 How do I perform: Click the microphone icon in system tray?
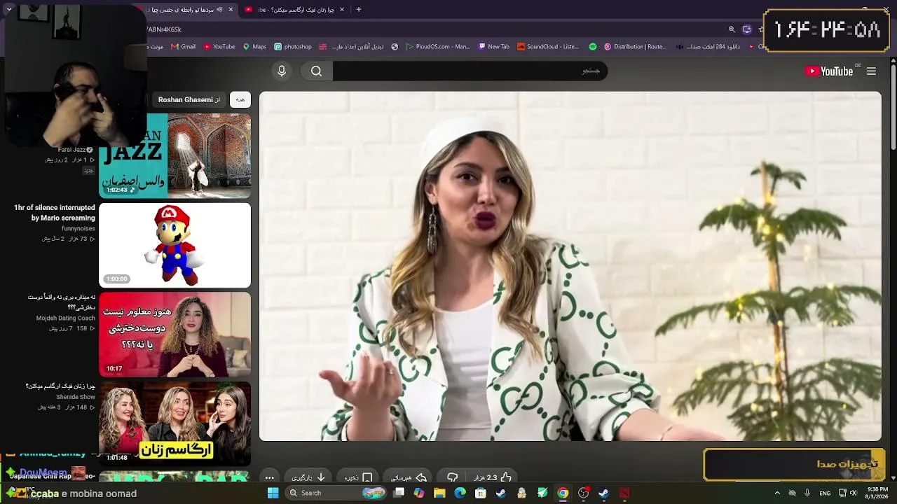tap(807, 493)
